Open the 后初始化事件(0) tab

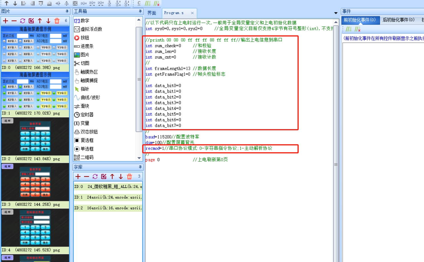[398, 20]
